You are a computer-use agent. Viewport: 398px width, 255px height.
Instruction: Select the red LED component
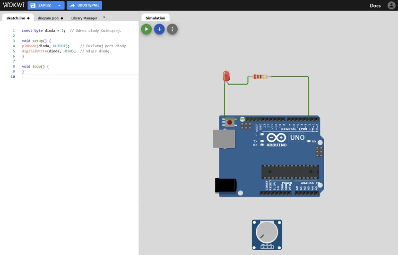(x=226, y=76)
